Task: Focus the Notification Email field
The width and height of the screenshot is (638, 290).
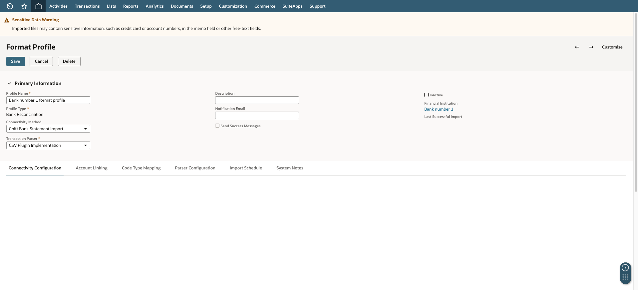Action: point(257,116)
